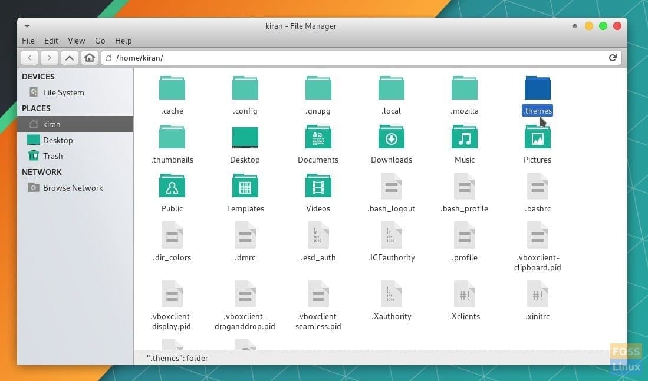The height and width of the screenshot is (381, 648).
Task: Select the Downloads folder icon
Action: [392, 137]
